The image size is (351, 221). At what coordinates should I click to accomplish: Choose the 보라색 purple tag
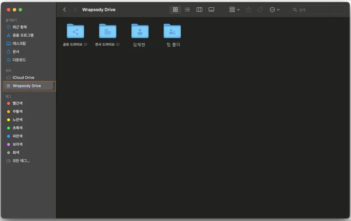click(29, 144)
